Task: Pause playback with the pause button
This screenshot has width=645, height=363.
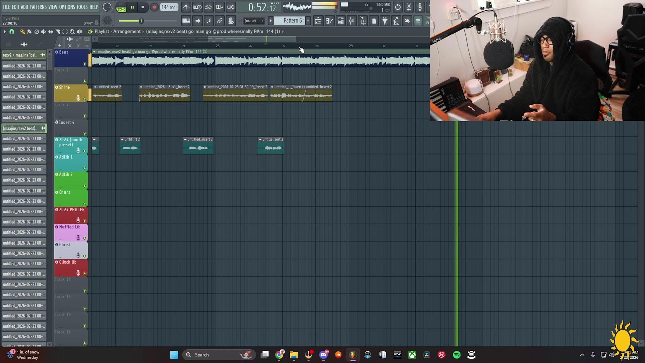Action: pyautogui.click(x=132, y=7)
